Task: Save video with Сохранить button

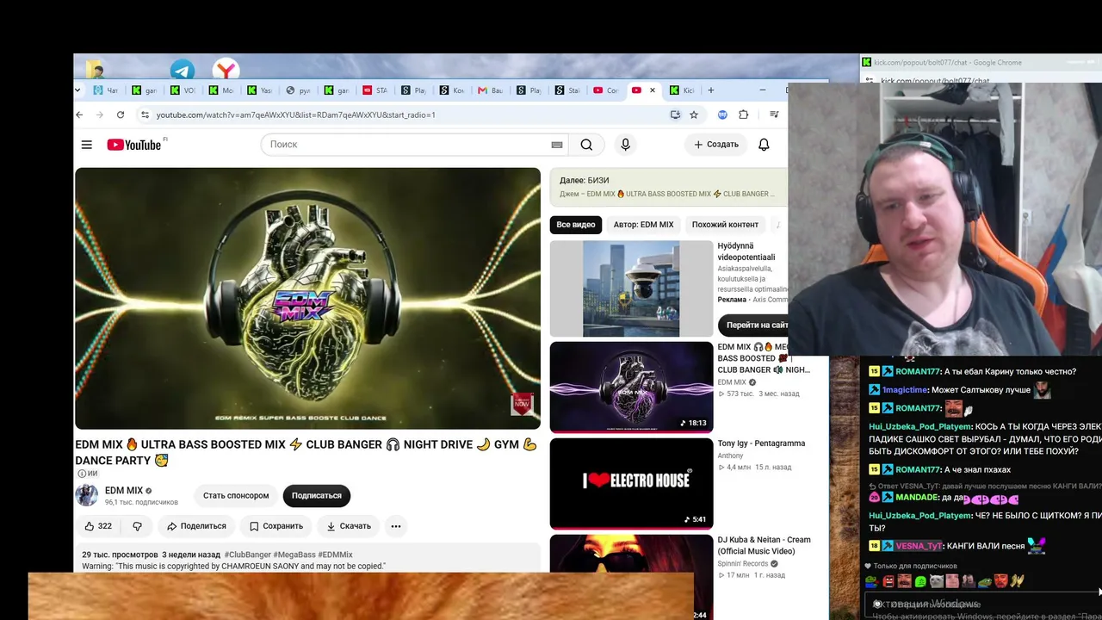Action: [x=275, y=526]
